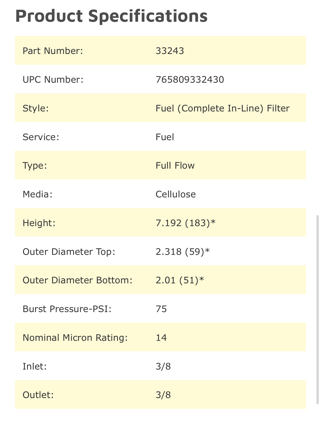Click the UPC number 765809332430
The image size is (321, 429).
tap(190, 80)
